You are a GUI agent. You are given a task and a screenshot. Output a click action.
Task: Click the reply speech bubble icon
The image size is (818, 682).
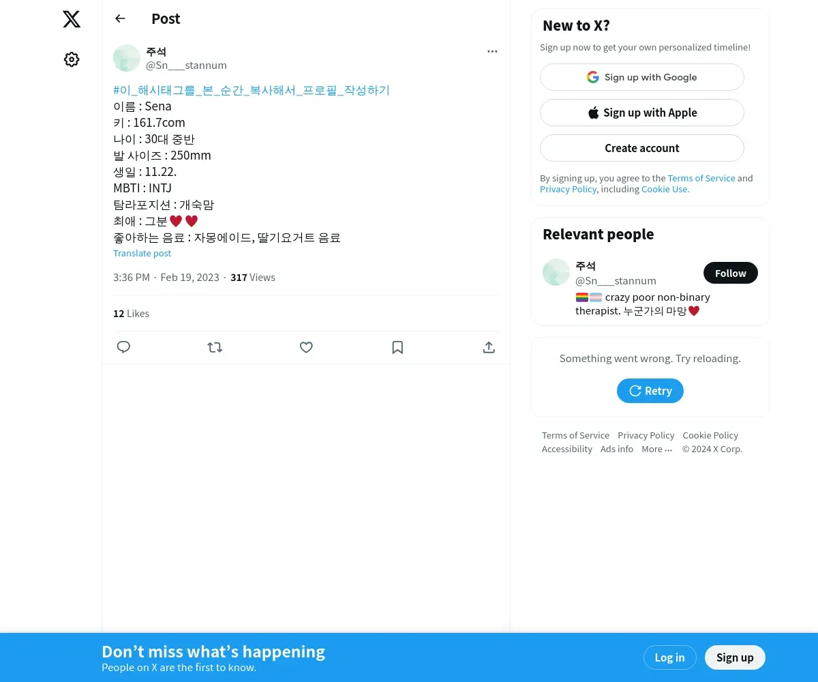[123, 347]
